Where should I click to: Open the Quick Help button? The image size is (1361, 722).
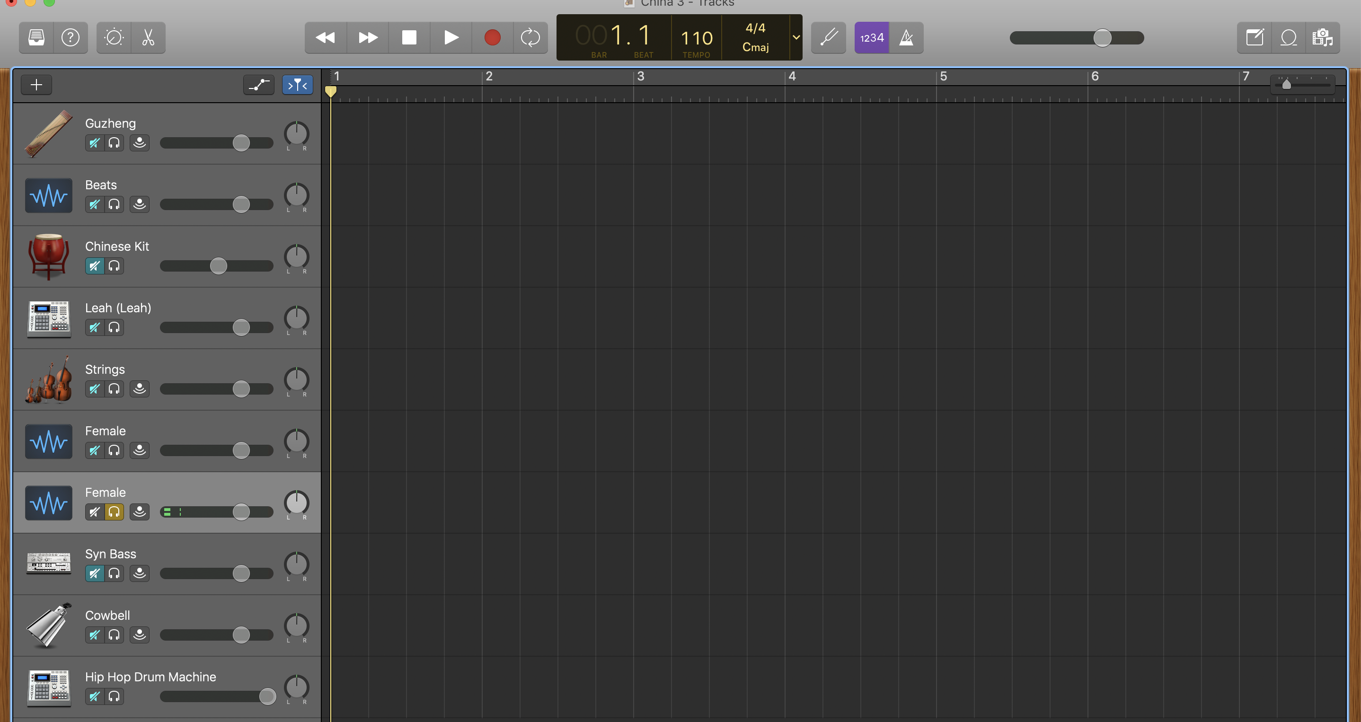coord(70,37)
